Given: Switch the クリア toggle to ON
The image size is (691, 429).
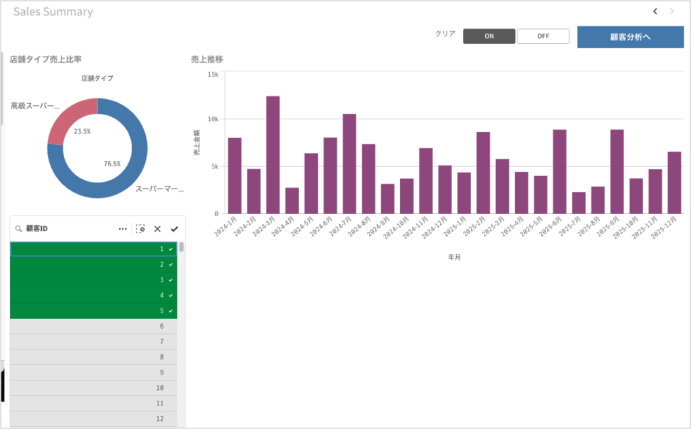Looking at the screenshot, I should [489, 36].
